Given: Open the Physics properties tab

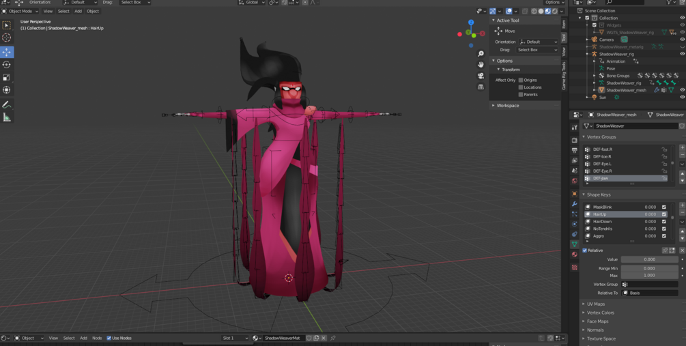Looking at the screenshot, I should click(x=575, y=224).
